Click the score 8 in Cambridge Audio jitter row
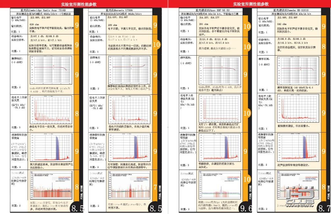Viewport: 331px width, 214px height. pos(77,187)
